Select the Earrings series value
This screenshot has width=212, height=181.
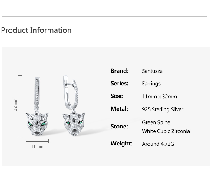click(151, 84)
